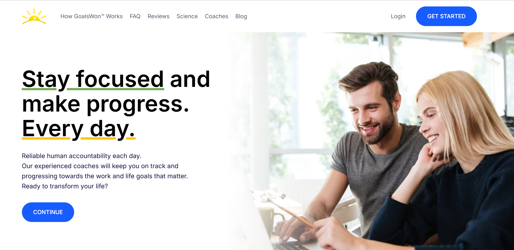Viewport: 514px width, 250px height.
Task: Click the "make progress." headline line
Action: [x=106, y=104]
